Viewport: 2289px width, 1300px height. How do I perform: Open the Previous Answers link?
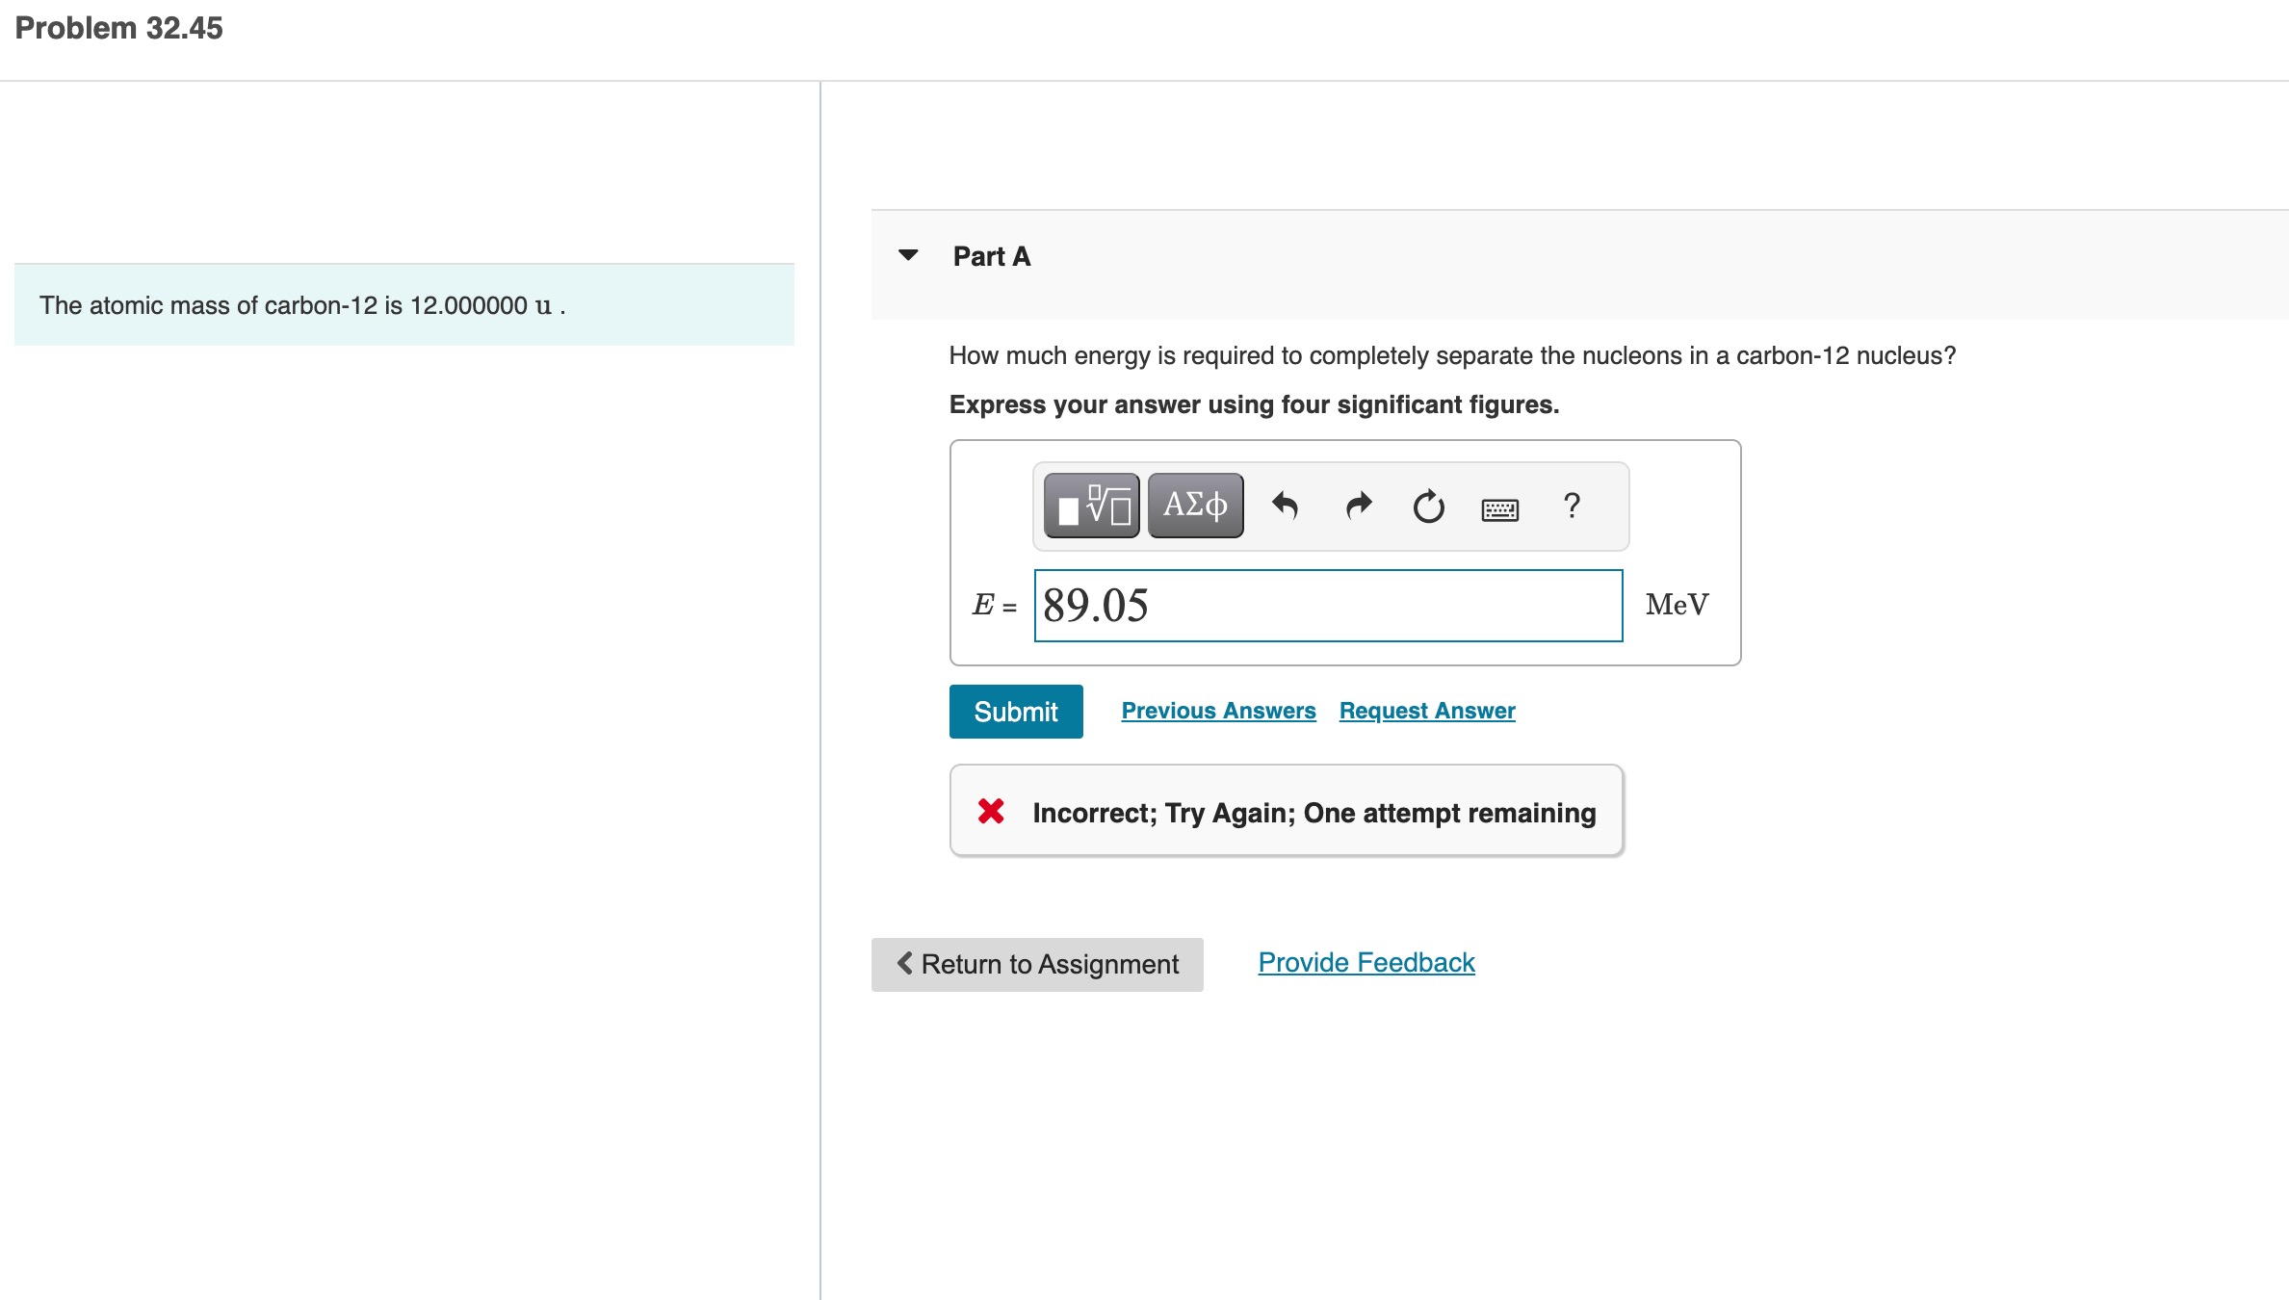click(1218, 711)
